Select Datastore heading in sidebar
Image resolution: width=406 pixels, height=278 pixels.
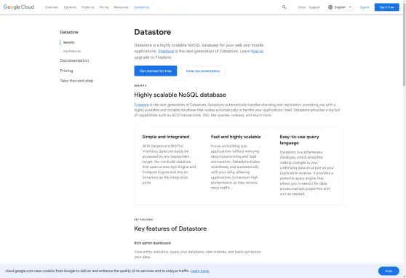click(x=69, y=32)
